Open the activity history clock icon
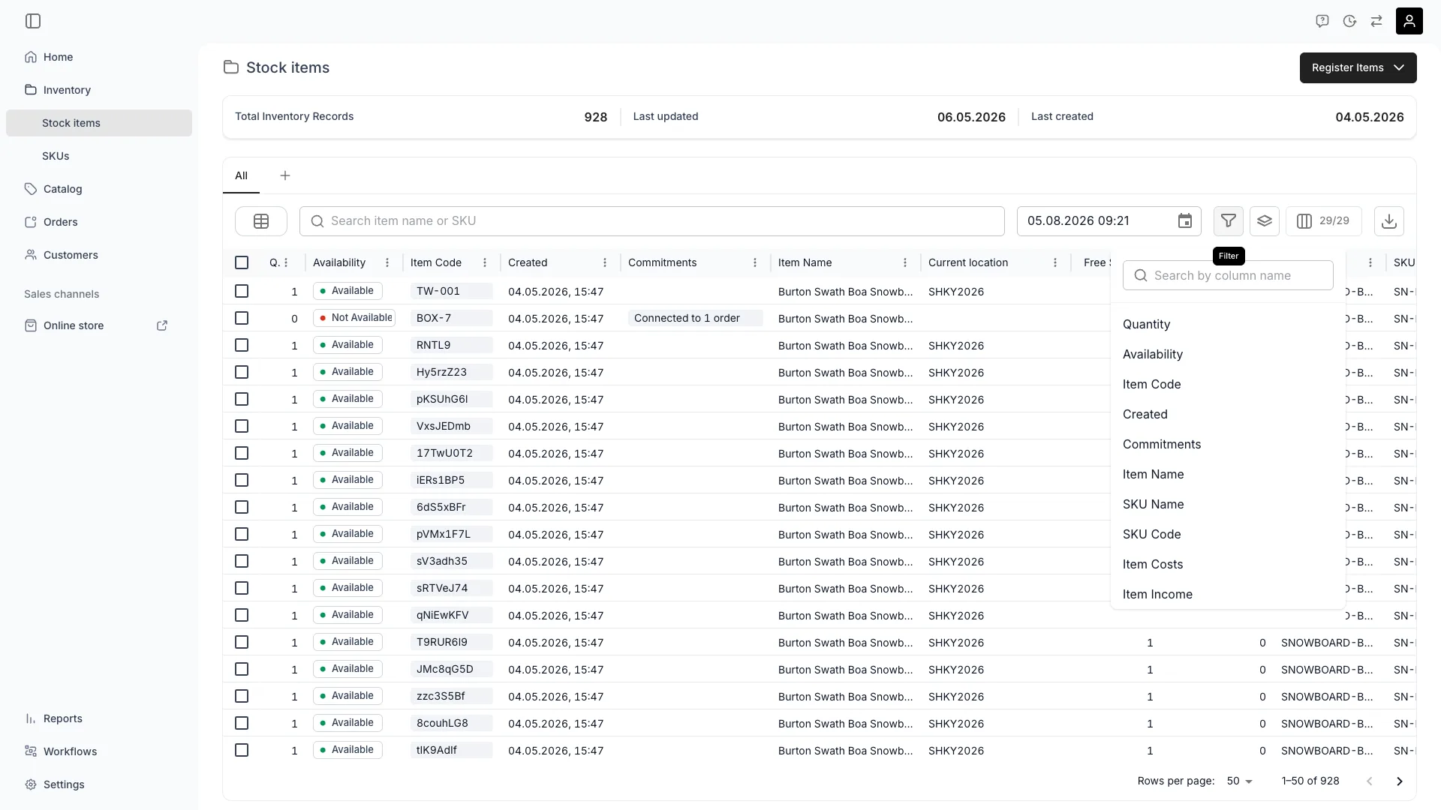 [1349, 21]
